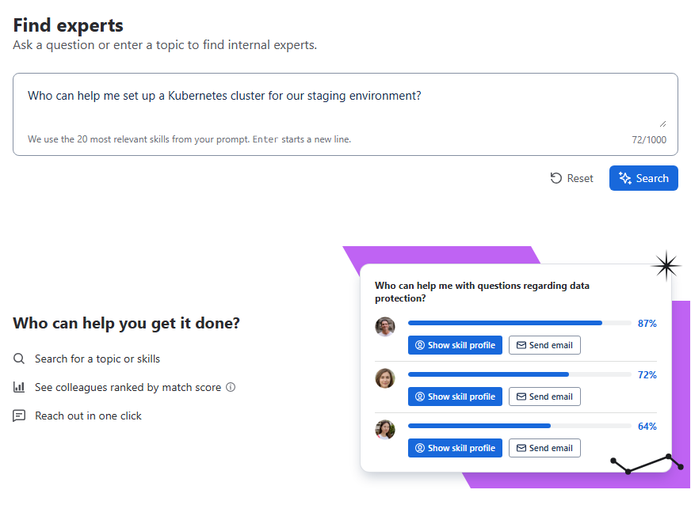Image resolution: width=691 pixels, height=520 pixels.
Task: Click the '72/1000' character counter
Action: (649, 140)
